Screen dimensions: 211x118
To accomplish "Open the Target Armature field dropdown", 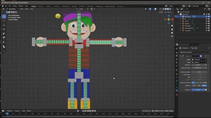I will pos(199,60).
